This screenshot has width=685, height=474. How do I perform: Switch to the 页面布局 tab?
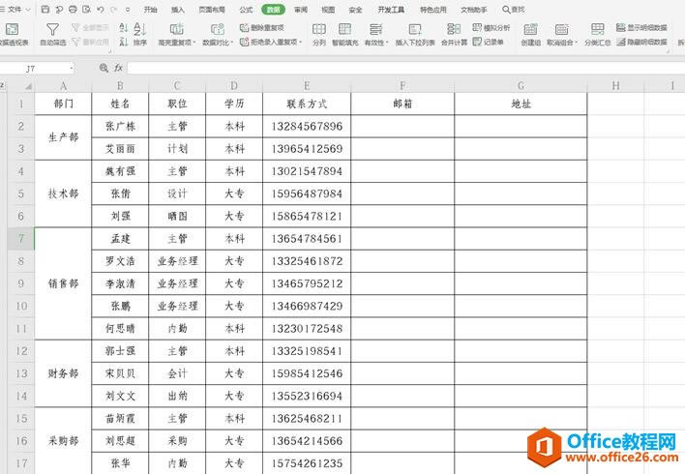[212, 9]
